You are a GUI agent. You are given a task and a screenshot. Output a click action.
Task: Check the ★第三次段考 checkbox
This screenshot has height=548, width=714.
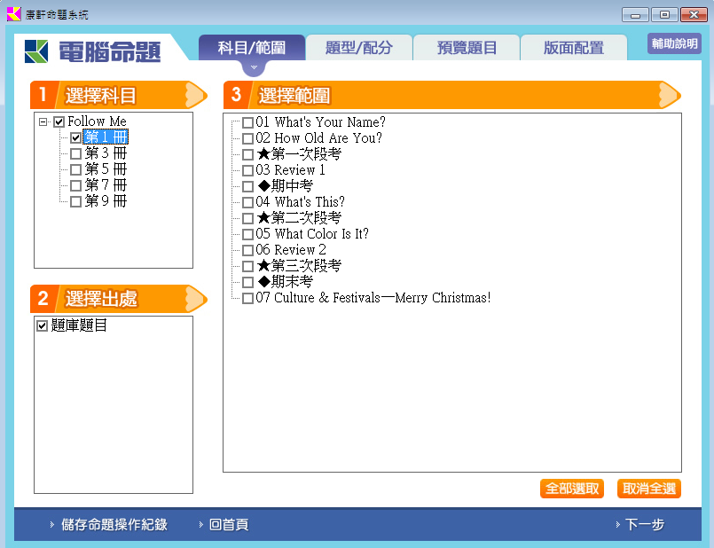tap(247, 266)
